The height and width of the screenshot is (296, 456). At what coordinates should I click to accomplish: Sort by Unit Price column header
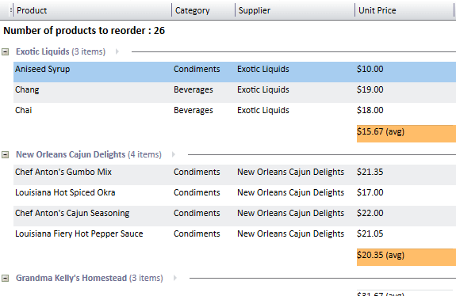404,10
